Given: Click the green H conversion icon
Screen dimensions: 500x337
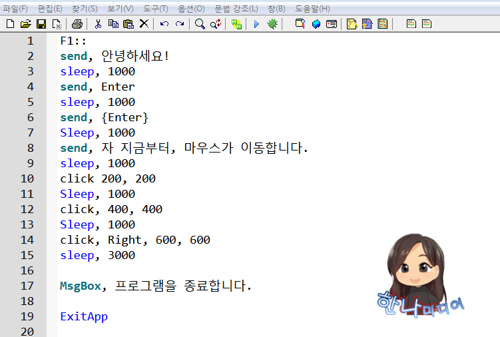Looking at the screenshot, I should pos(236,24).
